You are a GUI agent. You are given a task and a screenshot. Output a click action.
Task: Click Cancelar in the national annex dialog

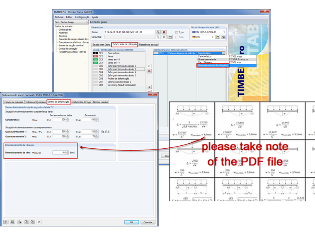pos(148,222)
